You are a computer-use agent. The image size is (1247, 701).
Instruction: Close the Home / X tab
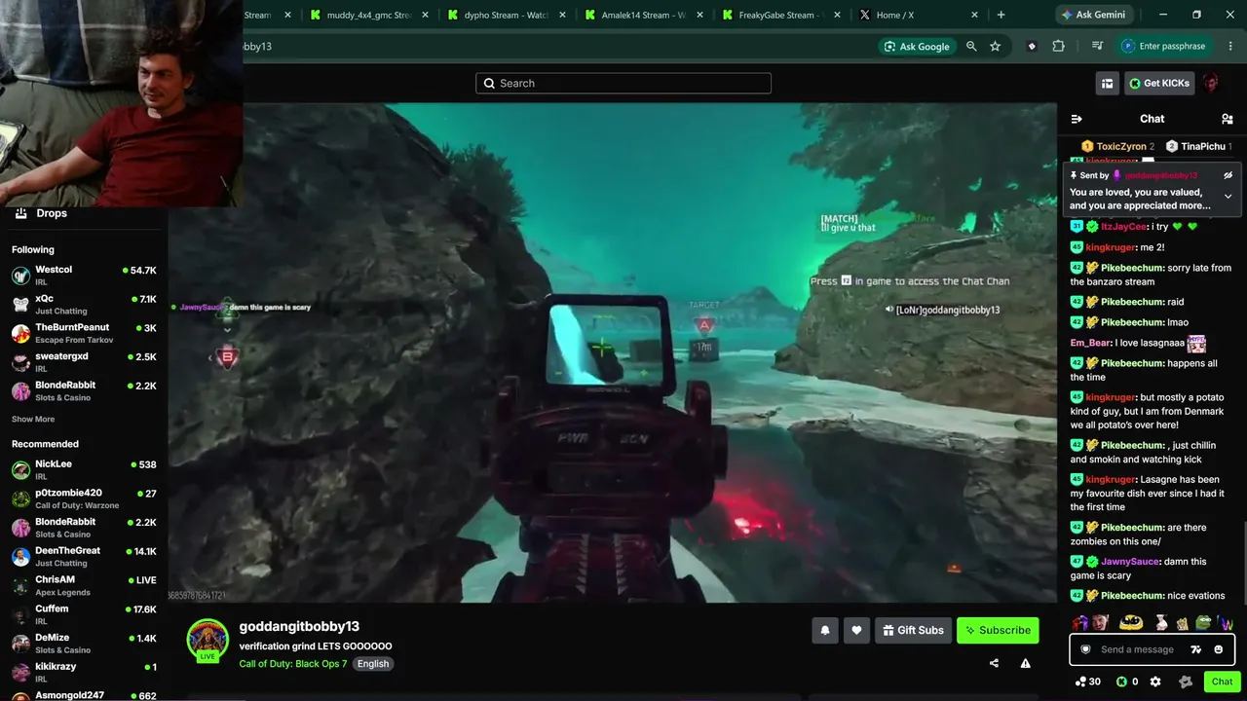point(974,15)
